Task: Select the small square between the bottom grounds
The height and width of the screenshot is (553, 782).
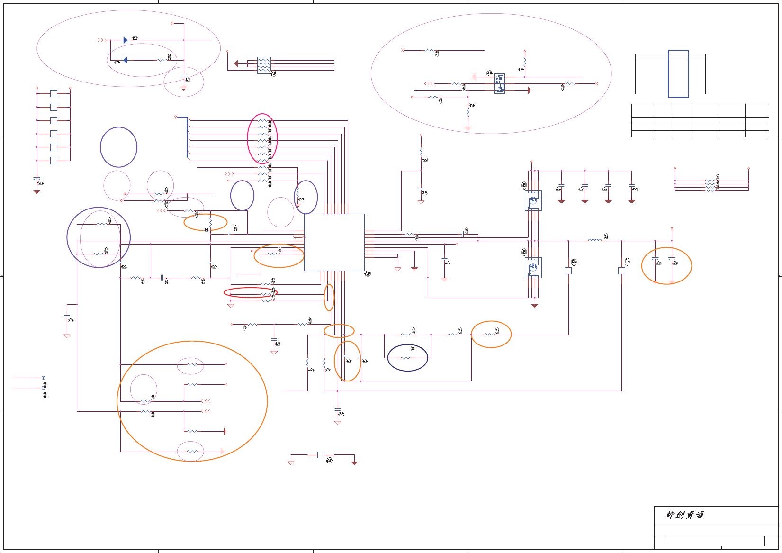Action: [321, 455]
